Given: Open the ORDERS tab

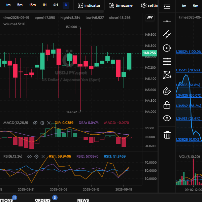Looking at the screenshot, I should pos(43,200).
